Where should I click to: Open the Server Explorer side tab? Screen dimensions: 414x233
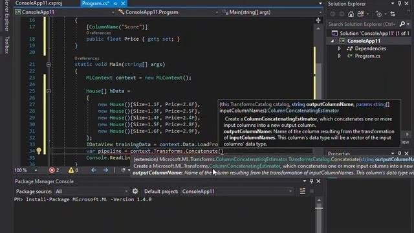pyautogui.click(x=7, y=16)
